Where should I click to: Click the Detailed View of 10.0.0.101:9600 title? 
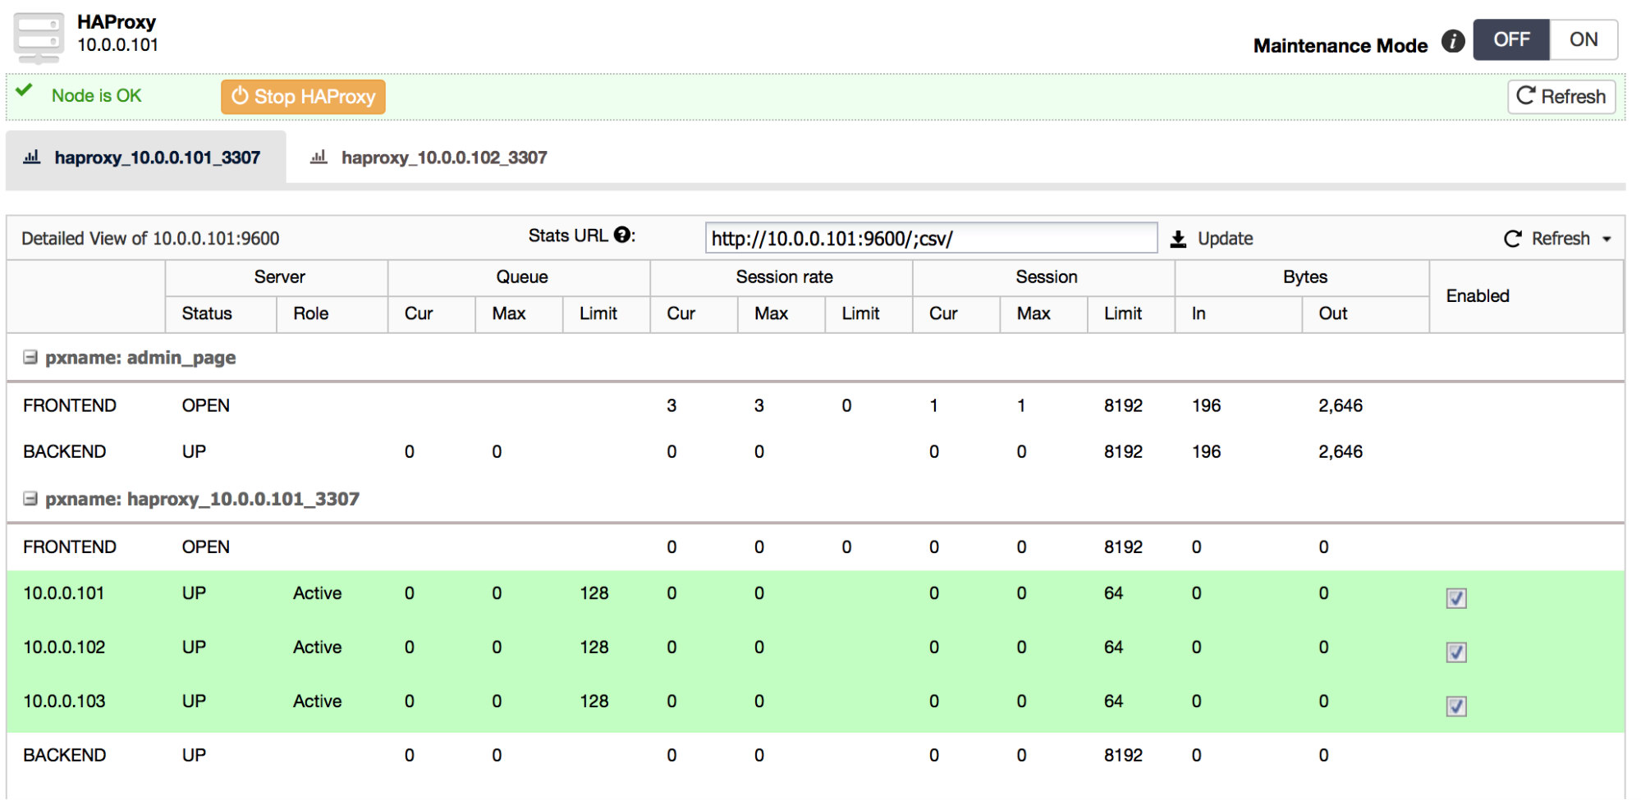pyautogui.click(x=150, y=239)
